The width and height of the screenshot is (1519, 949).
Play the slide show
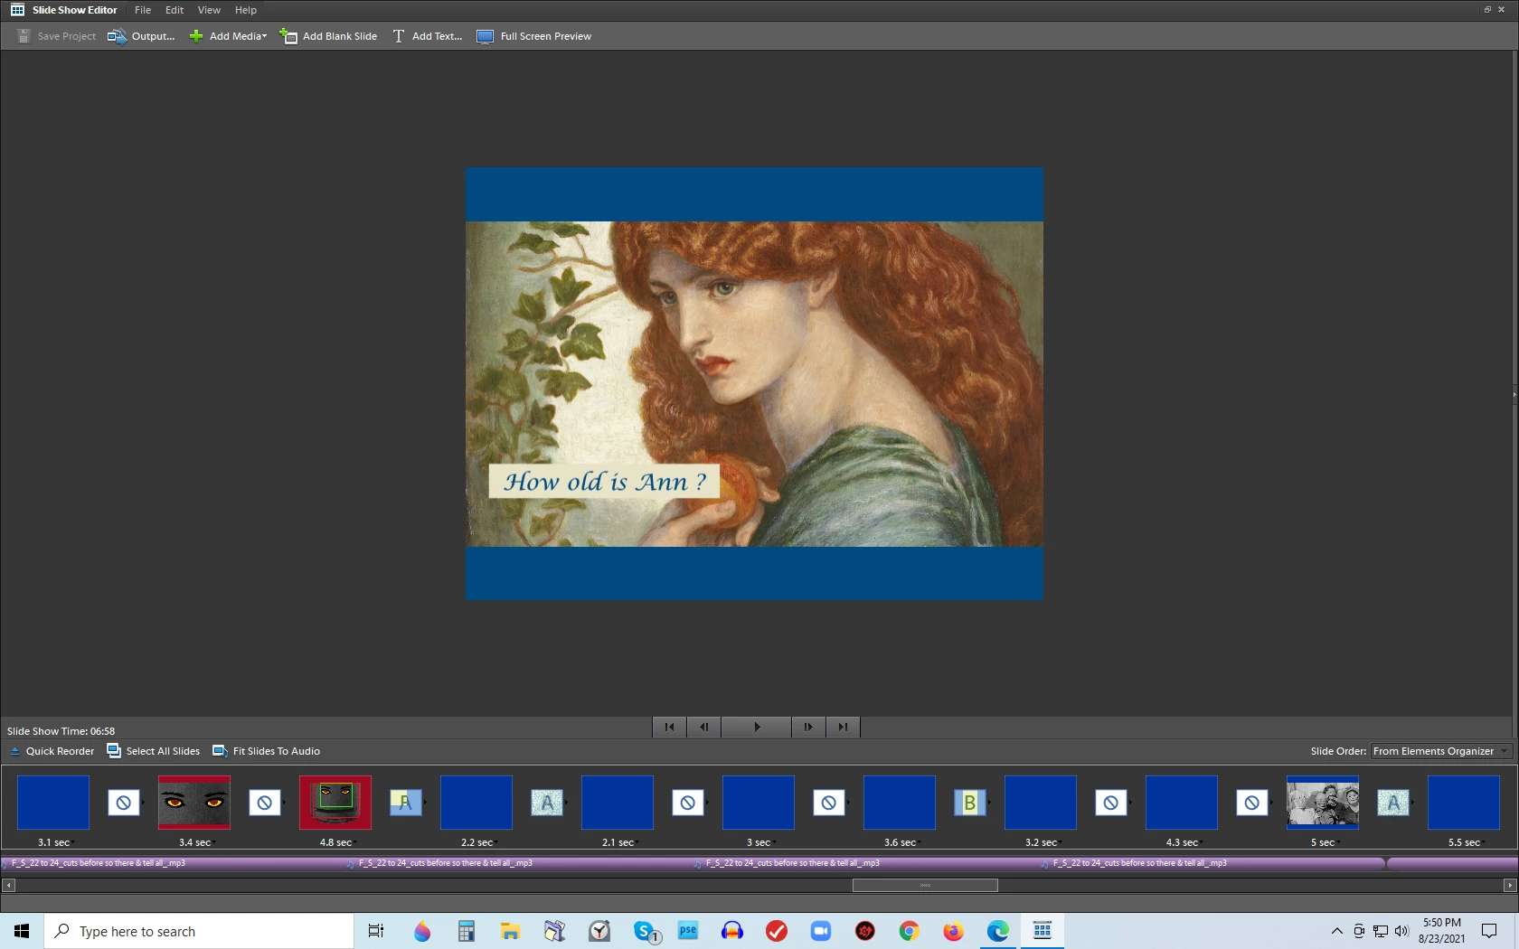[x=756, y=727]
